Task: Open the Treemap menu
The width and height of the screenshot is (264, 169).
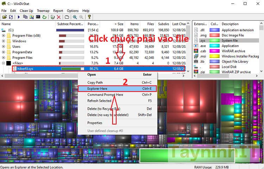Action: pos(43,11)
